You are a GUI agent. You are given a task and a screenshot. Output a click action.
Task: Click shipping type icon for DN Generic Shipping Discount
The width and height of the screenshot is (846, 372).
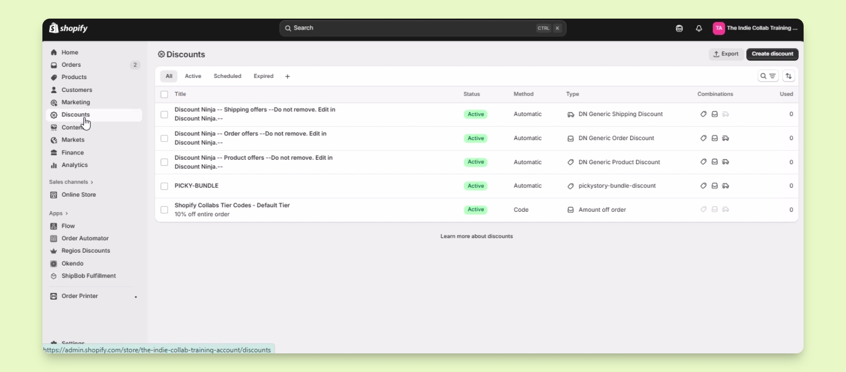coord(571,115)
